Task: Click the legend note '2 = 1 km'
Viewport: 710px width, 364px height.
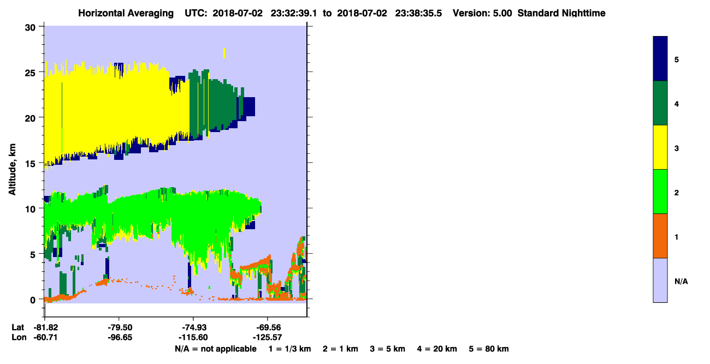Action: tap(340, 349)
